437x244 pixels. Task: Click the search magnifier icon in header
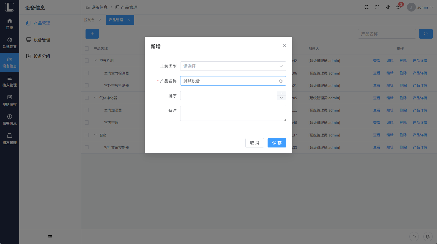pos(366,7)
